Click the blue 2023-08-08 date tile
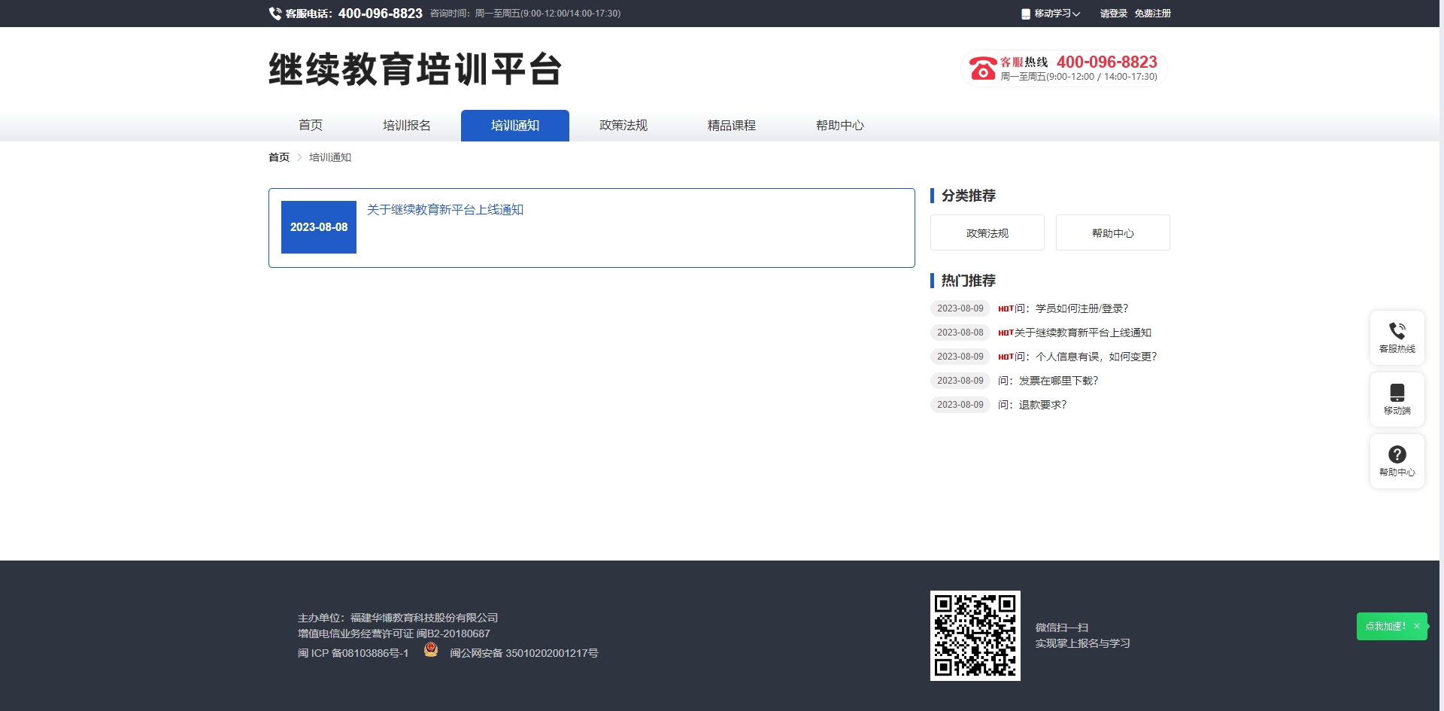Screen dimensions: 1444x711 [x=319, y=227]
